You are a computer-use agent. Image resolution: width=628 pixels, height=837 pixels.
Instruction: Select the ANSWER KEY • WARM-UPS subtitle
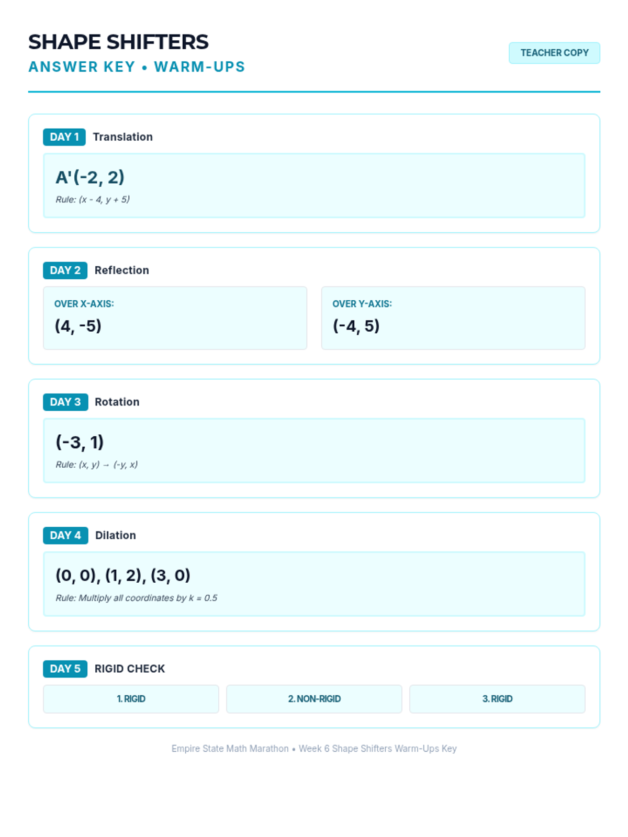tap(137, 67)
